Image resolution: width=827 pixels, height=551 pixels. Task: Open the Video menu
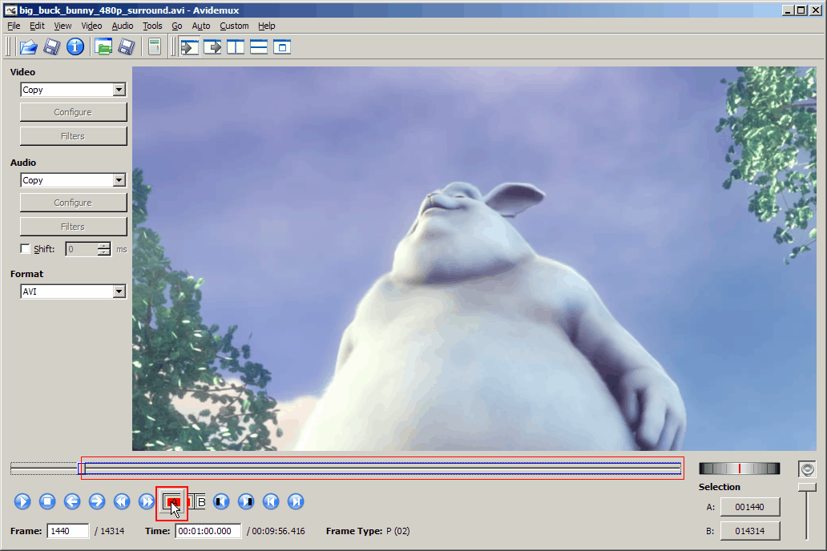[x=91, y=26]
